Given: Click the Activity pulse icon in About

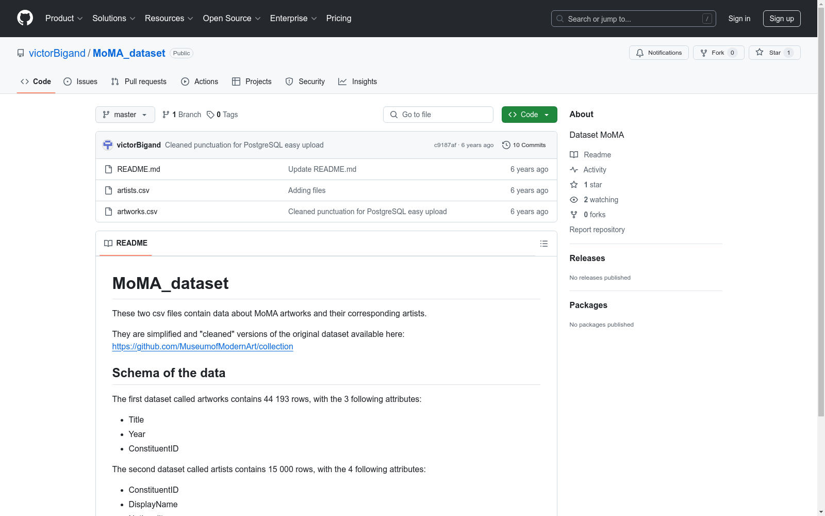Looking at the screenshot, I should pos(574,170).
